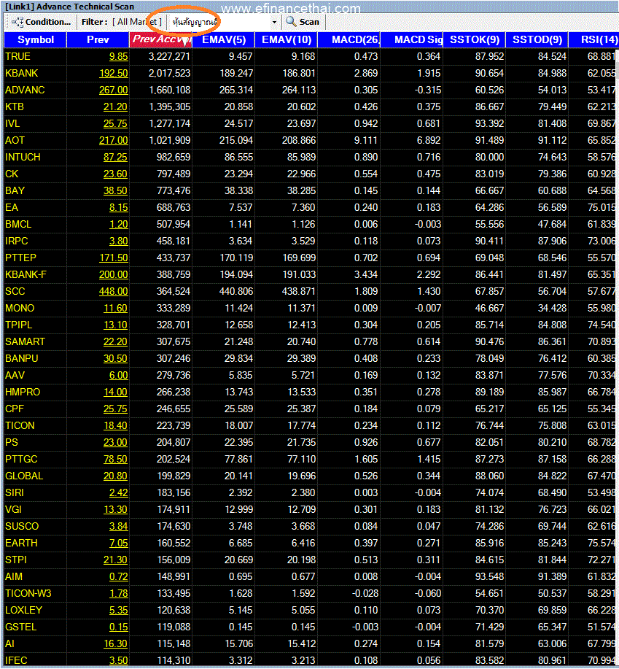
Task: Open the 192.50 price link
Action: (x=114, y=73)
